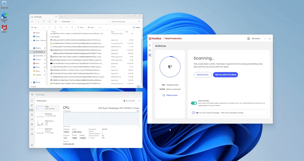Screen dimensions: 304x161
Task: Open McAfee desktop shortcut icon
Action: coord(4,29)
